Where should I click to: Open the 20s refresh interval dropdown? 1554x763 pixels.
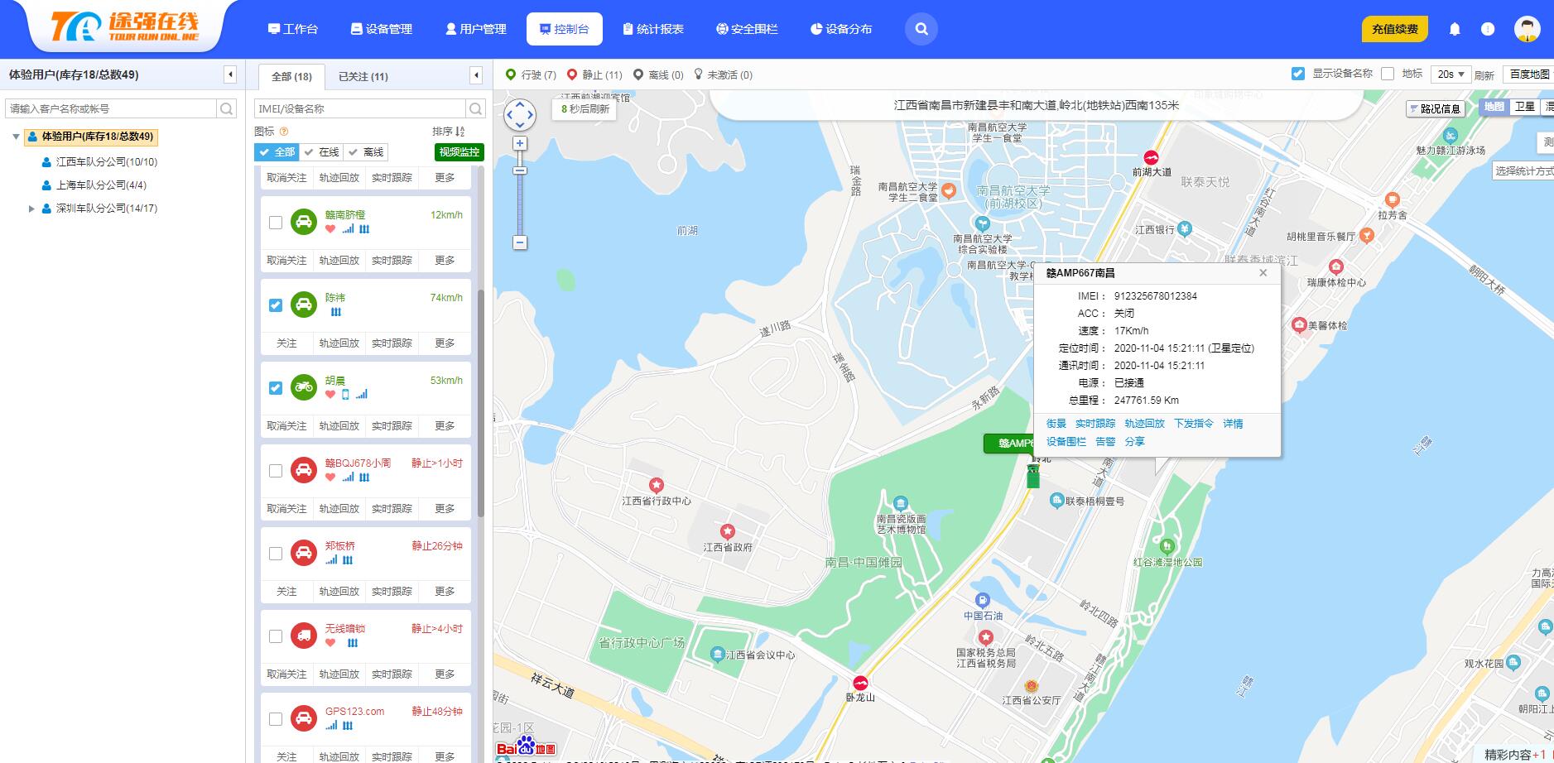[x=1451, y=74]
